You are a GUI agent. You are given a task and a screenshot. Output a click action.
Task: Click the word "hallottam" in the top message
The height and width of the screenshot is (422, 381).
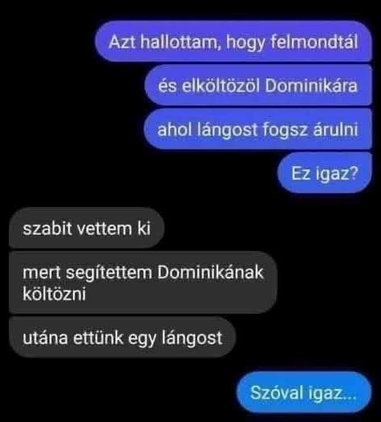(179, 42)
